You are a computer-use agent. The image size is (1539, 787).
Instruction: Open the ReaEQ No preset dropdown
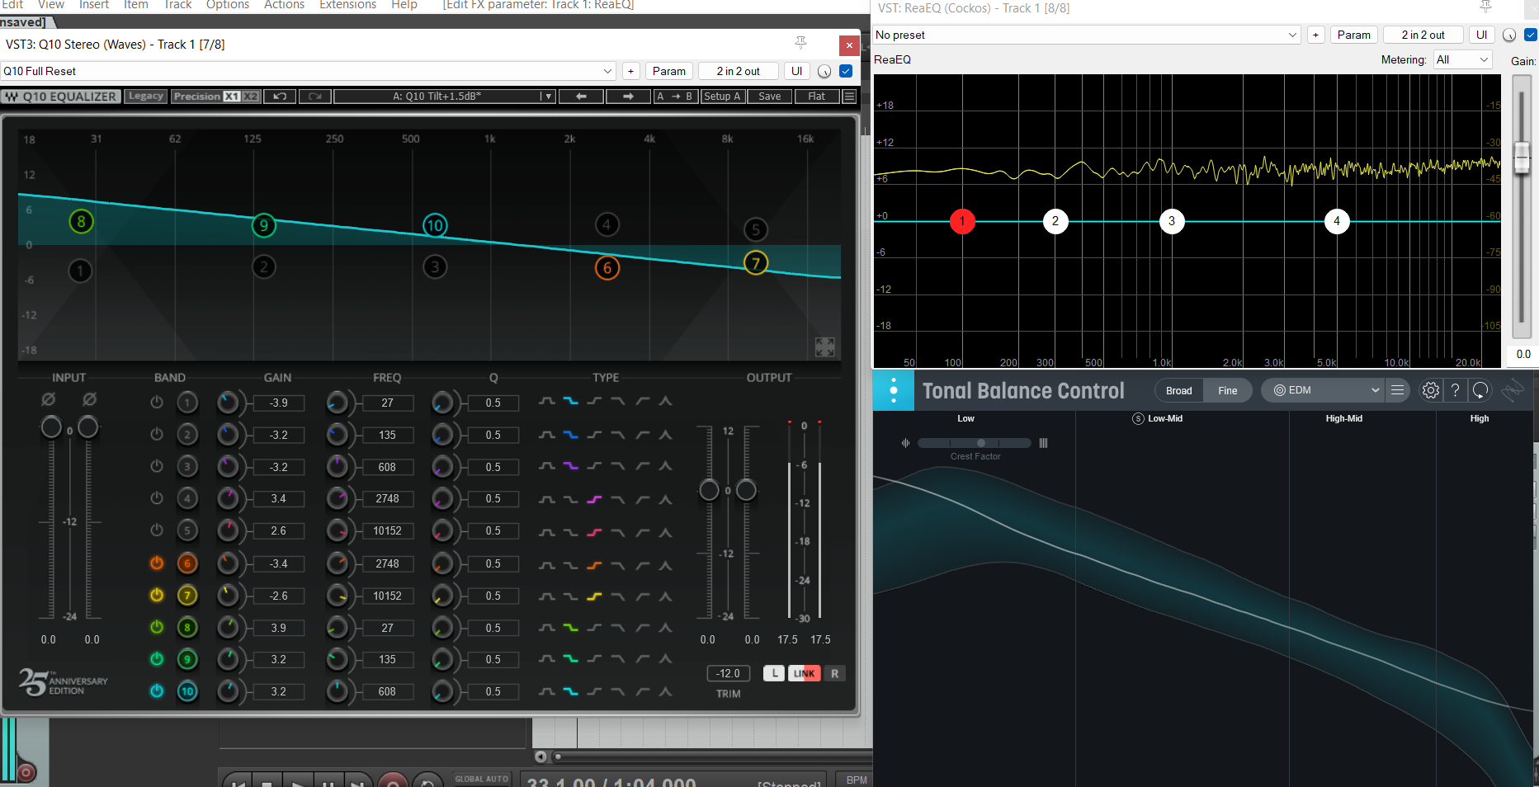coord(1087,35)
